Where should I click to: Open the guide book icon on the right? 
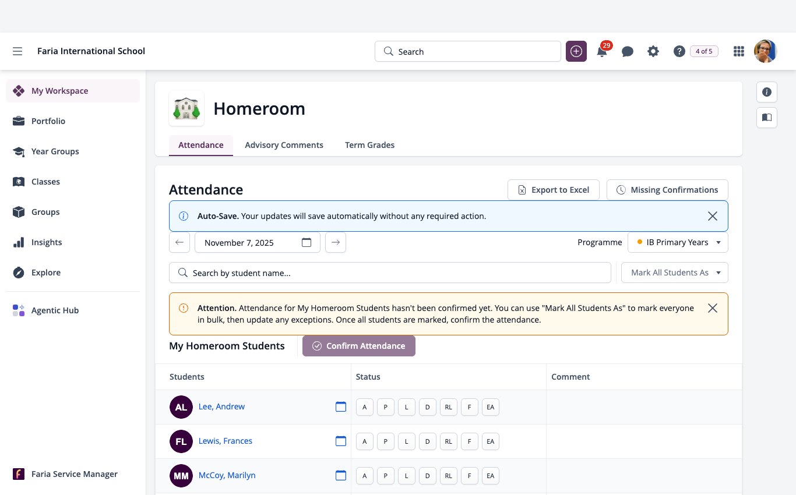pyautogui.click(x=767, y=118)
